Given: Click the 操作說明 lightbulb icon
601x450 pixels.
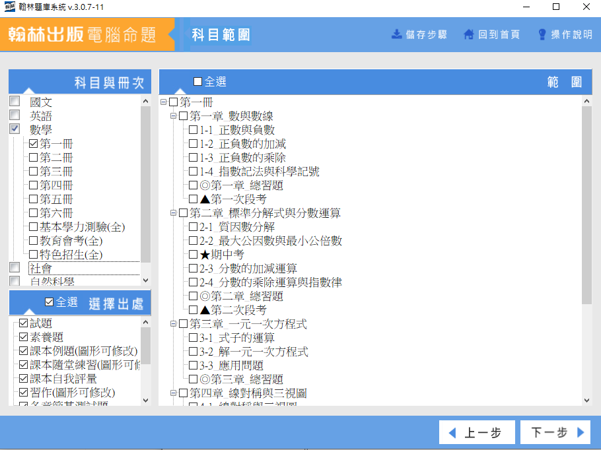Looking at the screenshot, I should (x=542, y=34).
